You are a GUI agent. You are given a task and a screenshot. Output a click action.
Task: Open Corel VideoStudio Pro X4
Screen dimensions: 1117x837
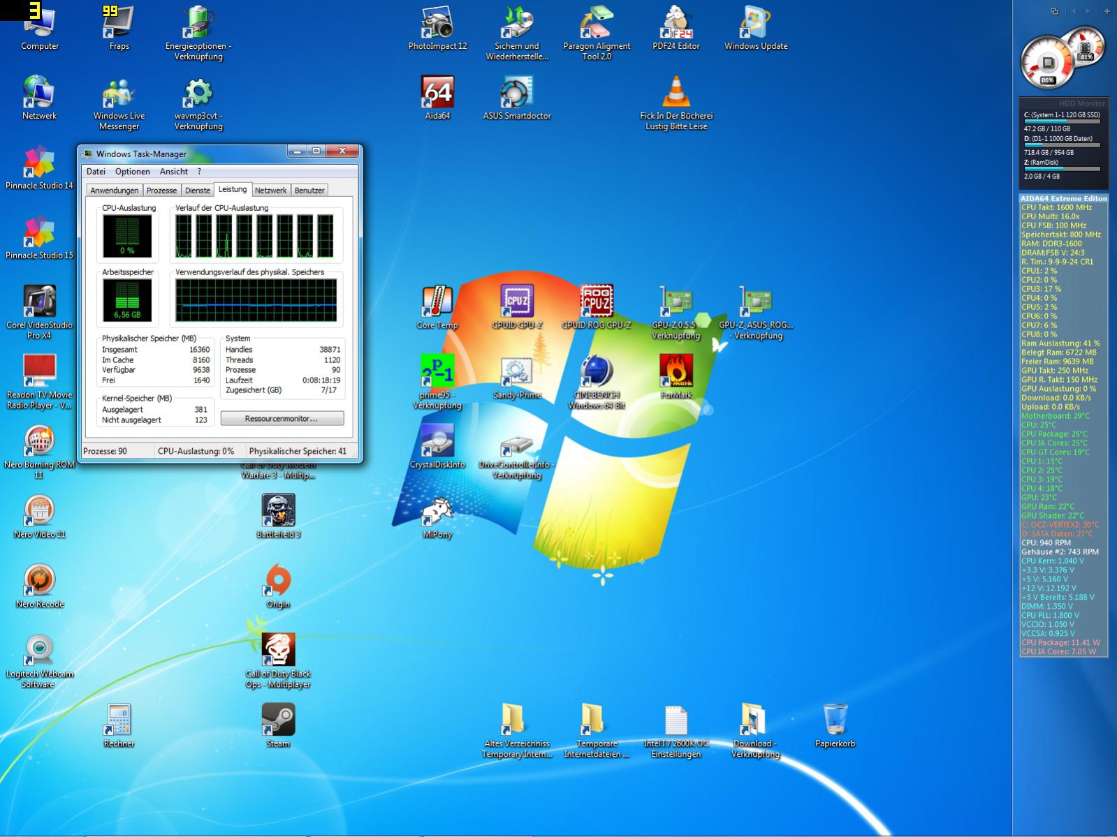40,311
